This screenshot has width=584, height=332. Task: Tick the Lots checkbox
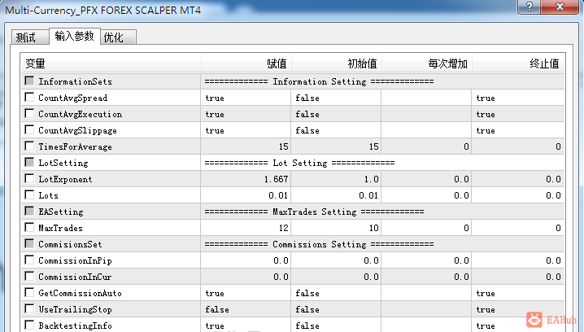point(29,194)
